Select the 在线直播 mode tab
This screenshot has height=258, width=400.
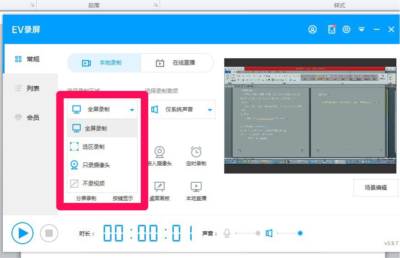177,63
